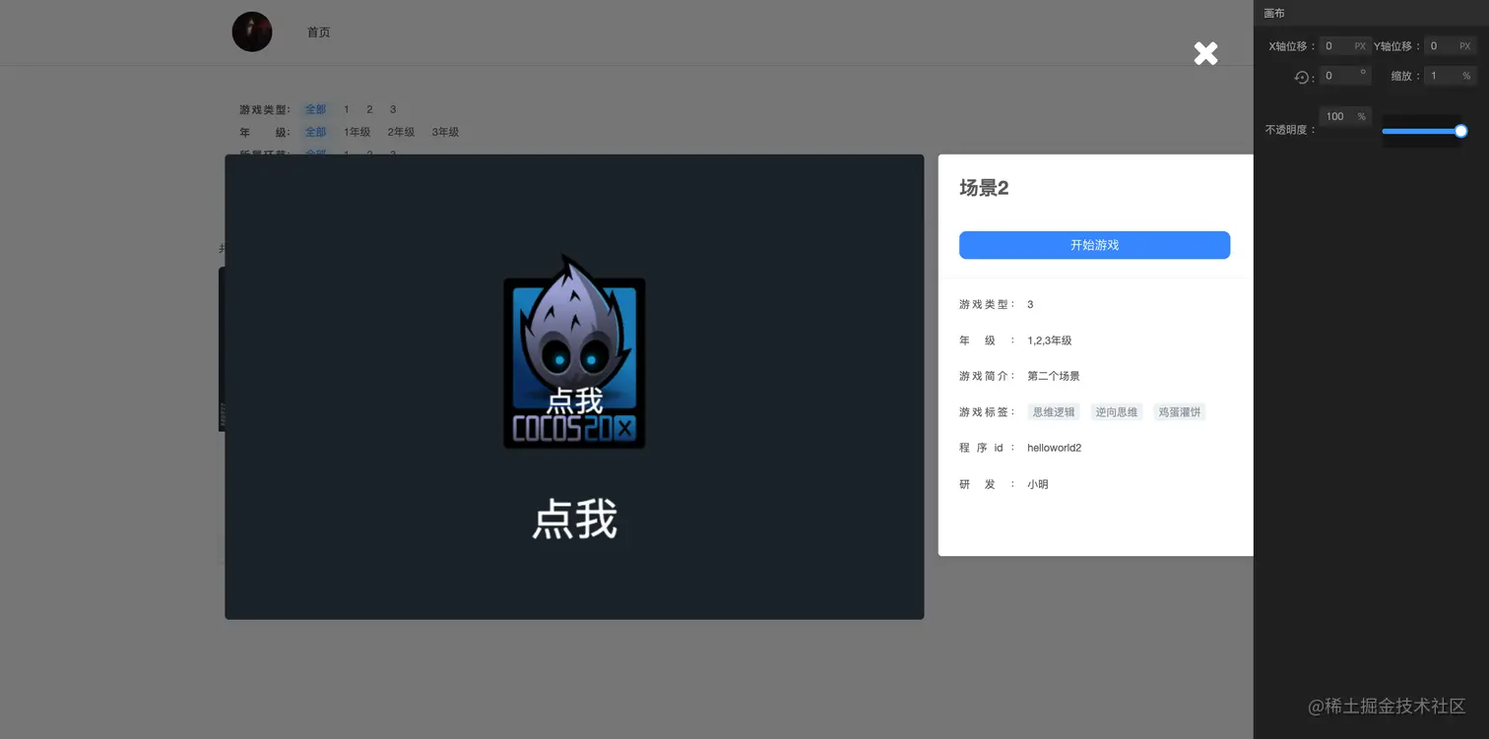Focus the 不透明度 value input field
Viewport: 1489px width, 739px height.
coord(1345,116)
